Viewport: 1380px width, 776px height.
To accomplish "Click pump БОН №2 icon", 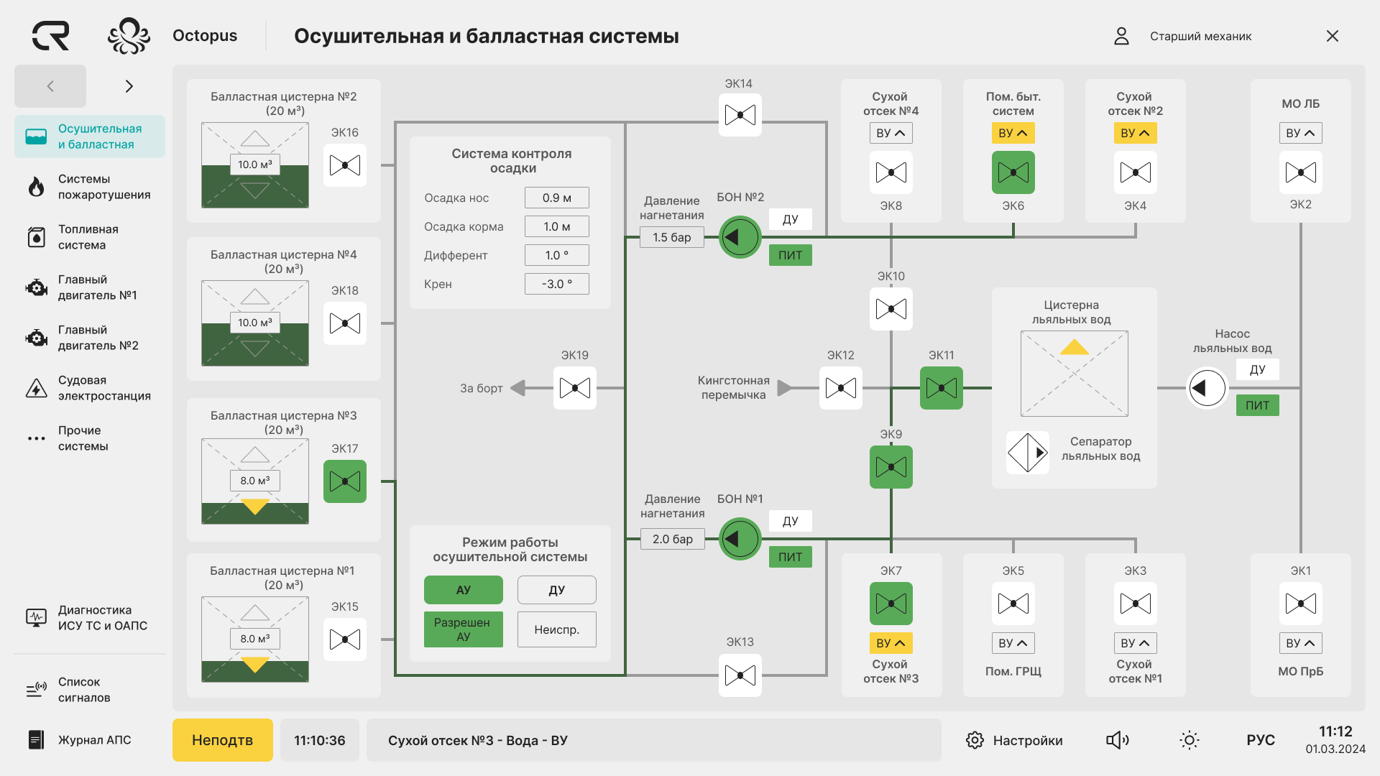I will [740, 237].
